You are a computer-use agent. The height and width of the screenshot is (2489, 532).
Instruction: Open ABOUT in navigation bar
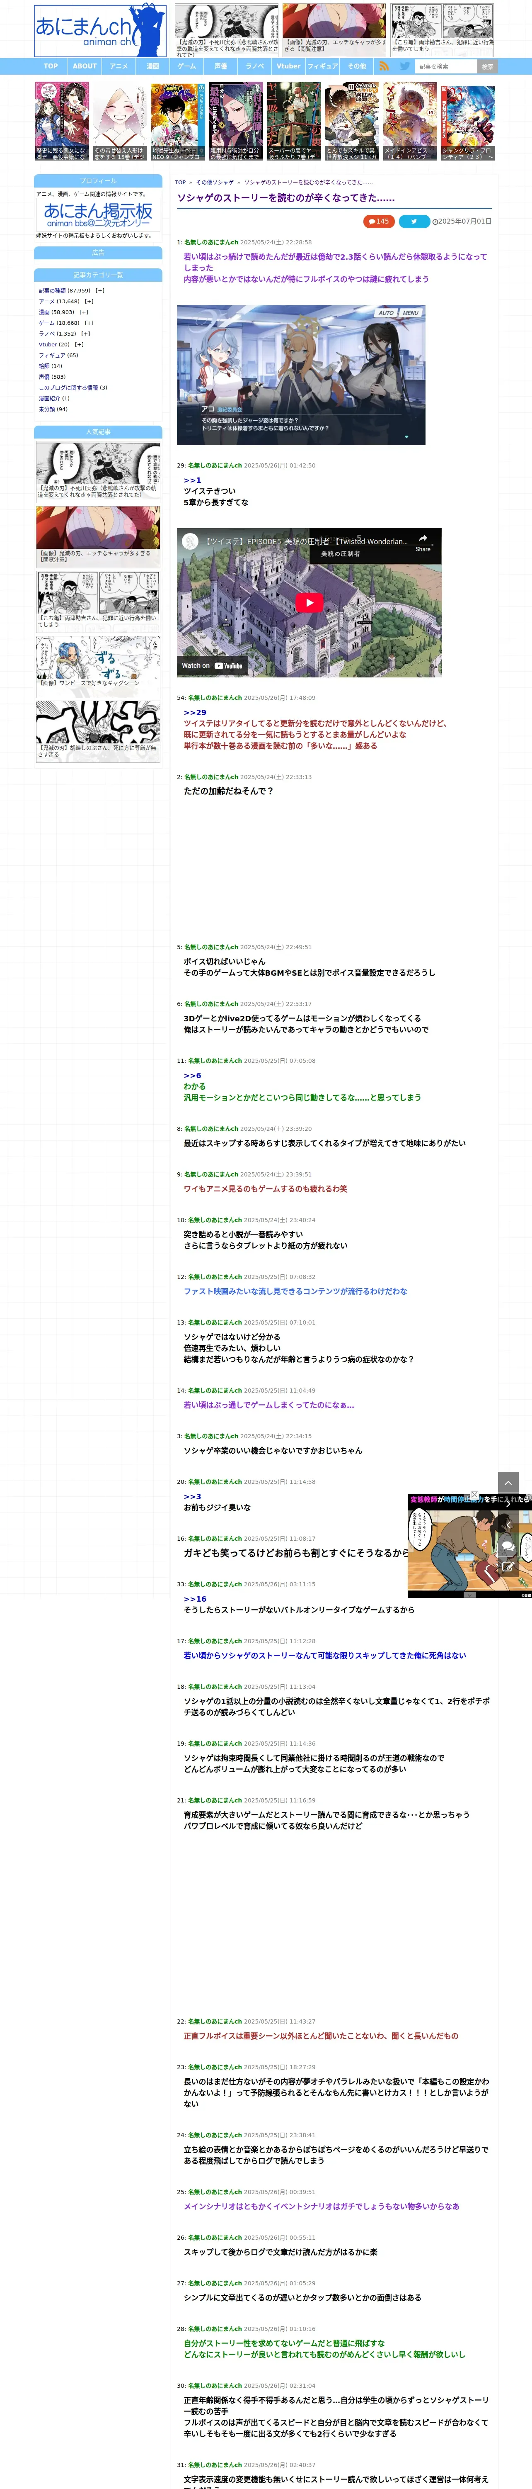pos(85,67)
